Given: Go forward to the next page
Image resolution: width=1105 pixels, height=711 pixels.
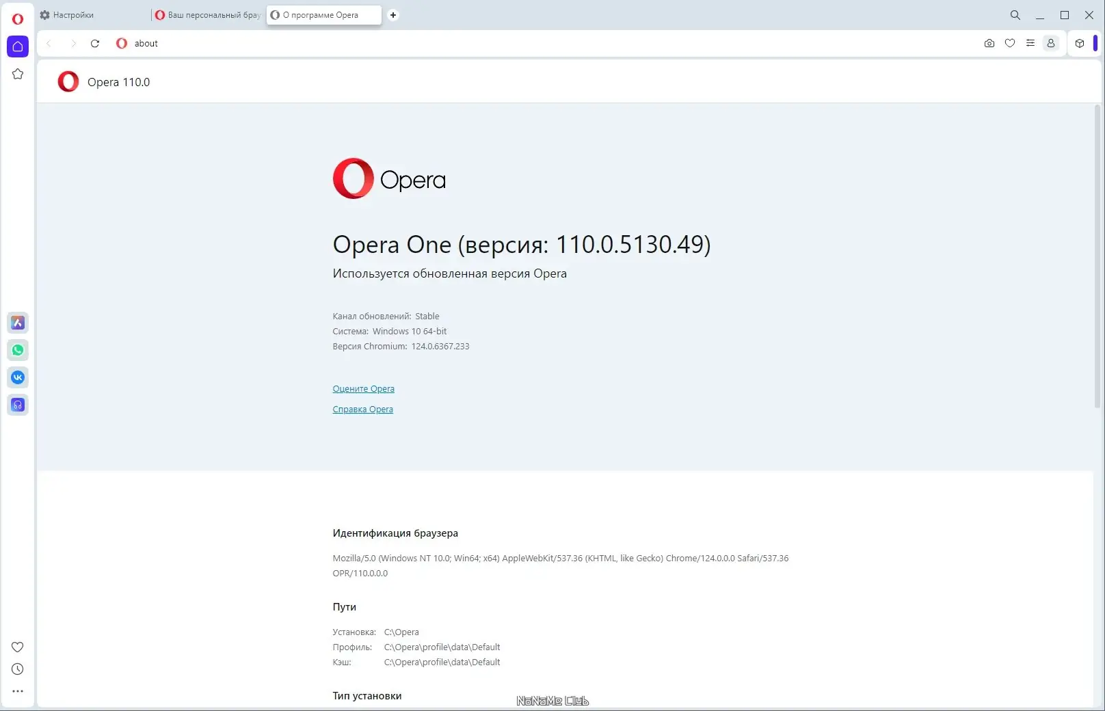Looking at the screenshot, I should click(73, 43).
